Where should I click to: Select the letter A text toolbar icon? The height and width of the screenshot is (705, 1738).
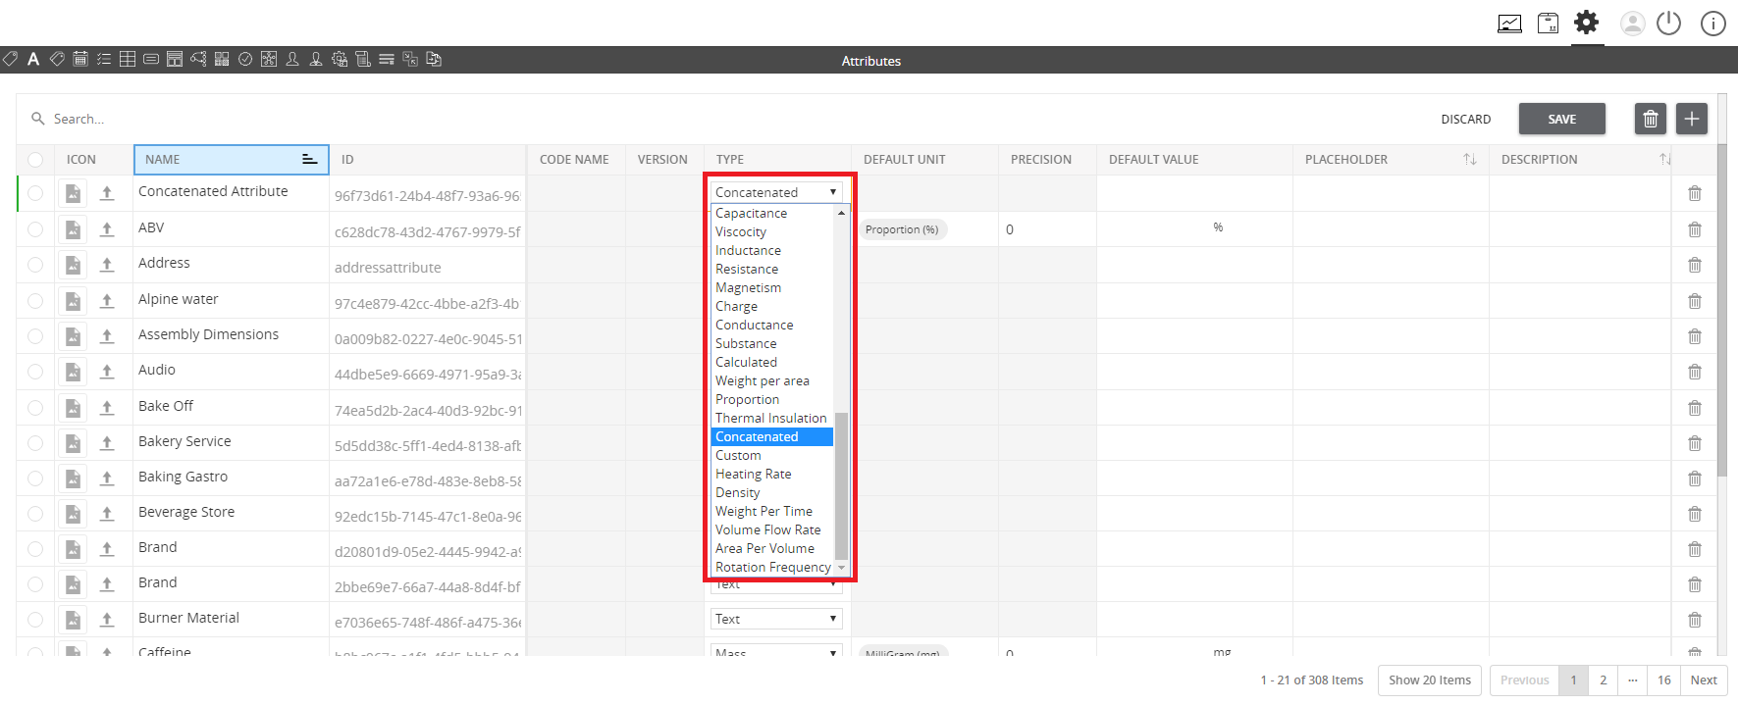point(33,60)
